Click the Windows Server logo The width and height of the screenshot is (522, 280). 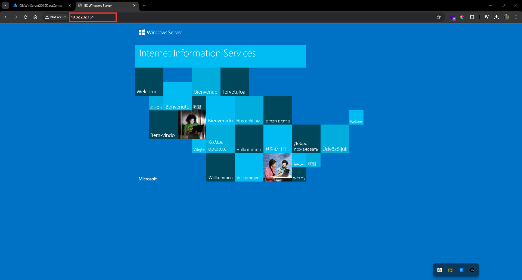[160, 33]
